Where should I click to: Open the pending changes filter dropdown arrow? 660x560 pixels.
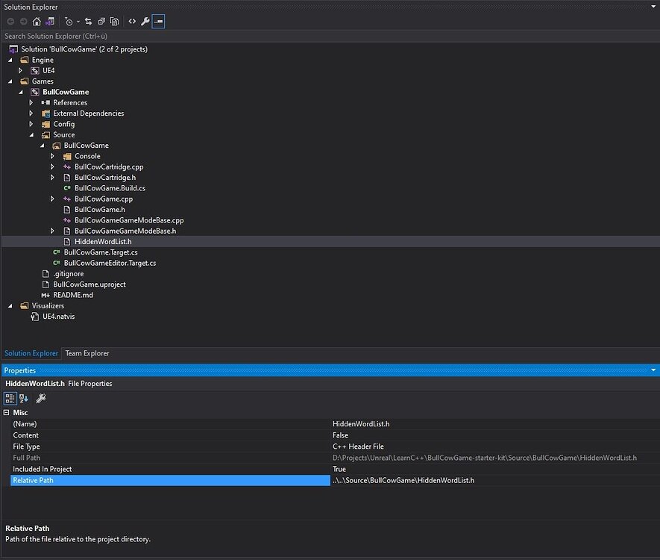(x=78, y=22)
